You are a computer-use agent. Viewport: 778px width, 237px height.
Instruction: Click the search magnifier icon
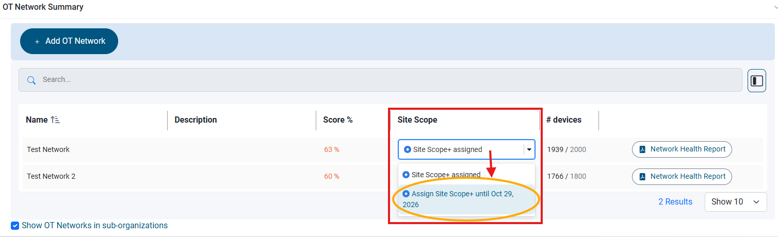[31, 80]
